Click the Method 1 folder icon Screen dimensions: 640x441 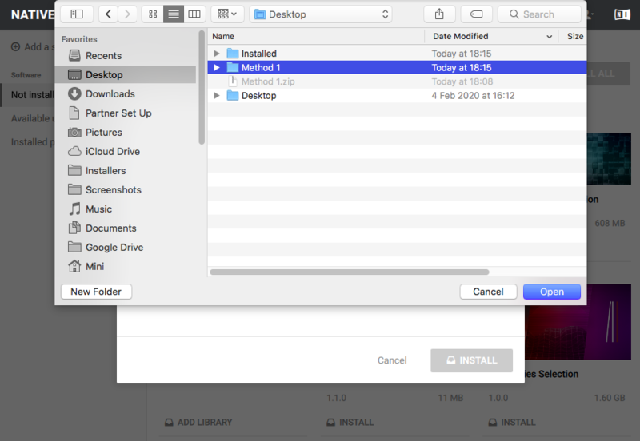coord(233,67)
